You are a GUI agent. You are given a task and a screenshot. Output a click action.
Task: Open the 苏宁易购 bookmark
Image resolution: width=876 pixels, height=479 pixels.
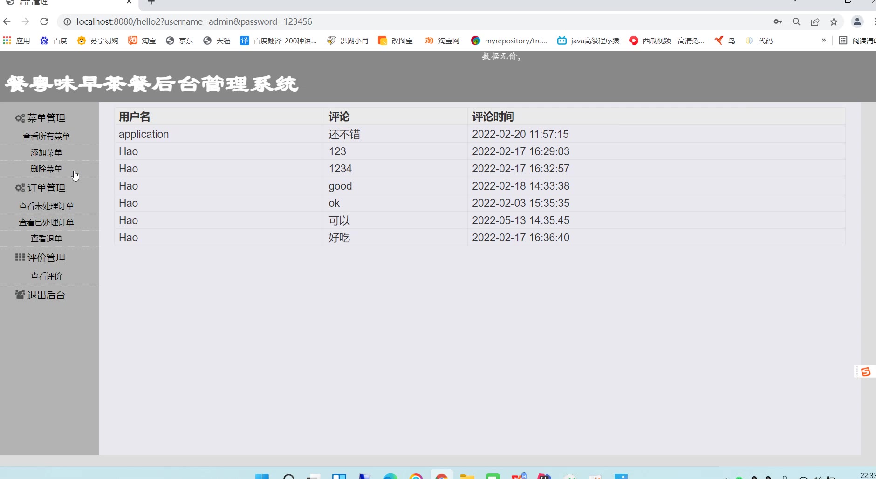98,41
